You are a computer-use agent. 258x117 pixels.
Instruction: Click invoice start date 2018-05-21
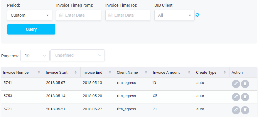pos(55,109)
